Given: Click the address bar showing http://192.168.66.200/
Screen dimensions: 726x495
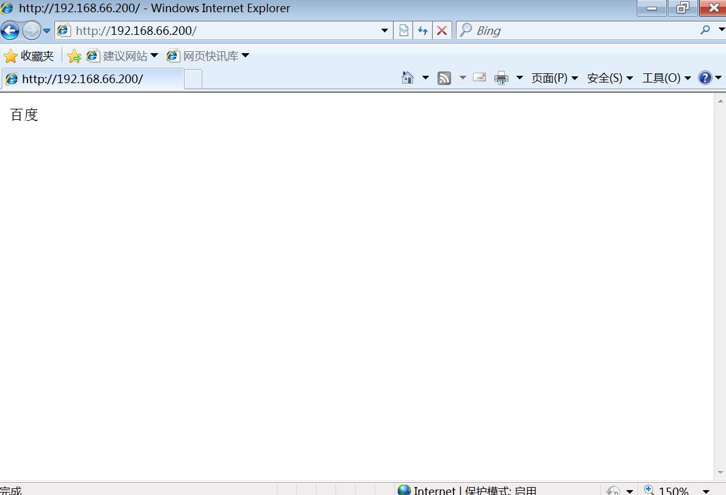Looking at the screenshot, I should pos(222,31).
